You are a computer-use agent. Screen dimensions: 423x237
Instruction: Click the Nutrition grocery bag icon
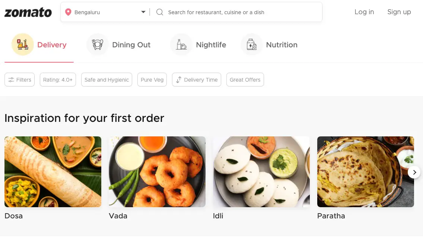(x=251, y=44)
